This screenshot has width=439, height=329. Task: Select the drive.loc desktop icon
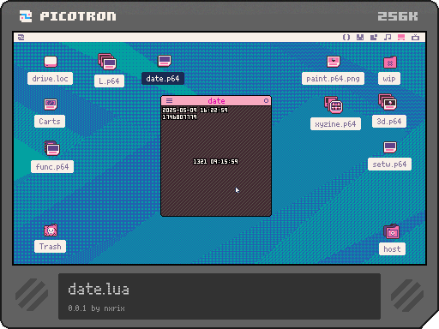(51, 62)
